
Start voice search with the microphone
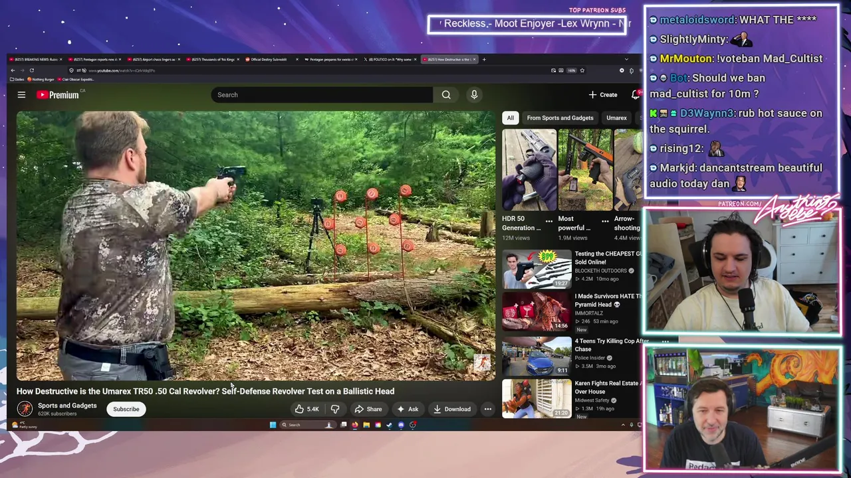pos(474,95)
